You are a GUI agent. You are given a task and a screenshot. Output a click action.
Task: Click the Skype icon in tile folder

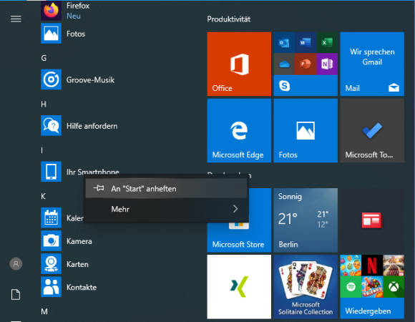point(285,86)
